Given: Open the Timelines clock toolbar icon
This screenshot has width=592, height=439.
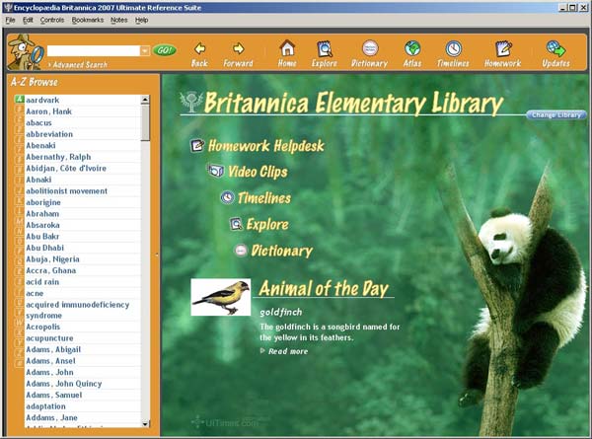Looking at the screenshot, I should tap(454, 48).
